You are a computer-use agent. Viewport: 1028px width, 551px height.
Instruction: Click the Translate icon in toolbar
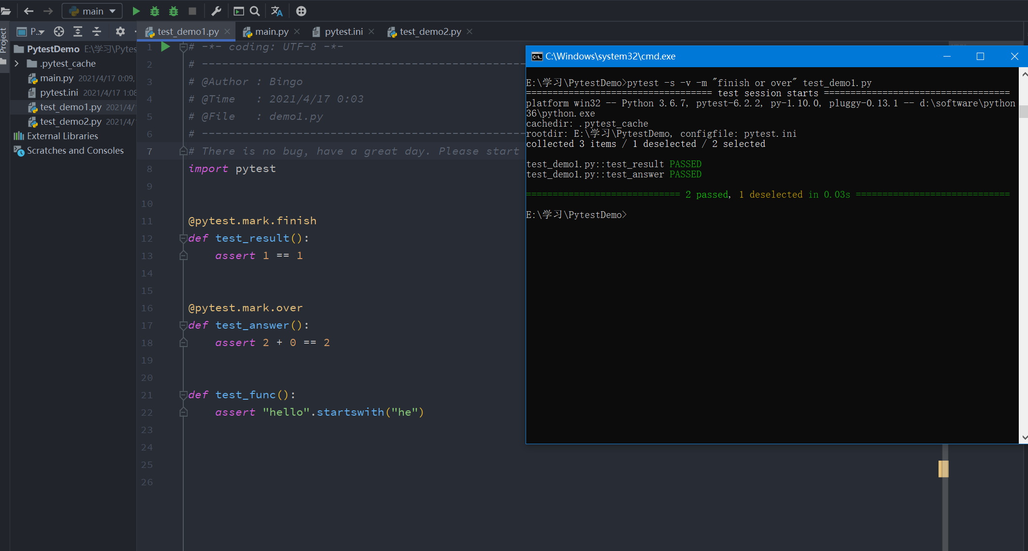click(x=277, y=11)
